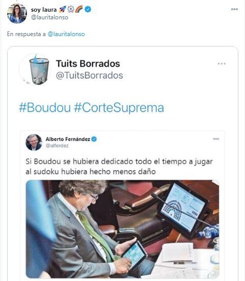Click Alberto Fernández's verified badge
Screen dimensions: 245x281
point(94,139)
